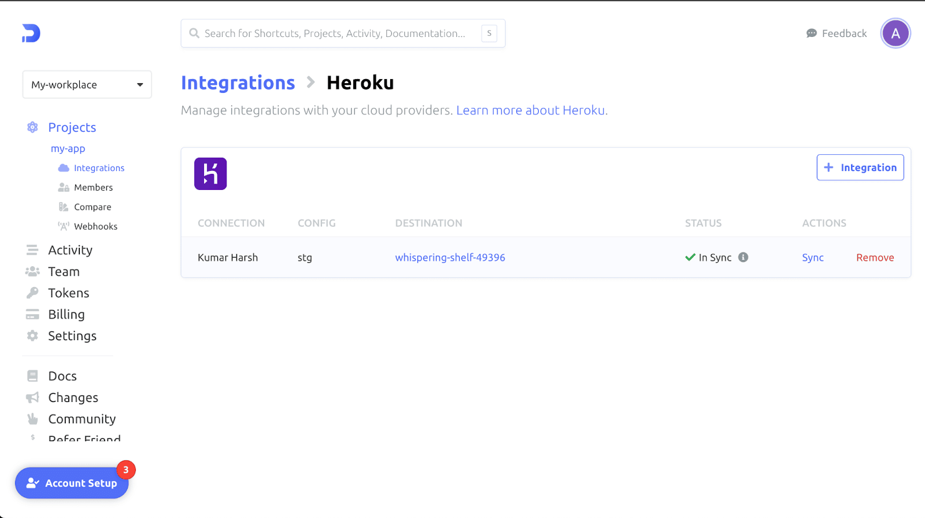Open the My-workplace workspace dropdown
The width and height of the screenshot is (925, 518).
coord(87,85)
